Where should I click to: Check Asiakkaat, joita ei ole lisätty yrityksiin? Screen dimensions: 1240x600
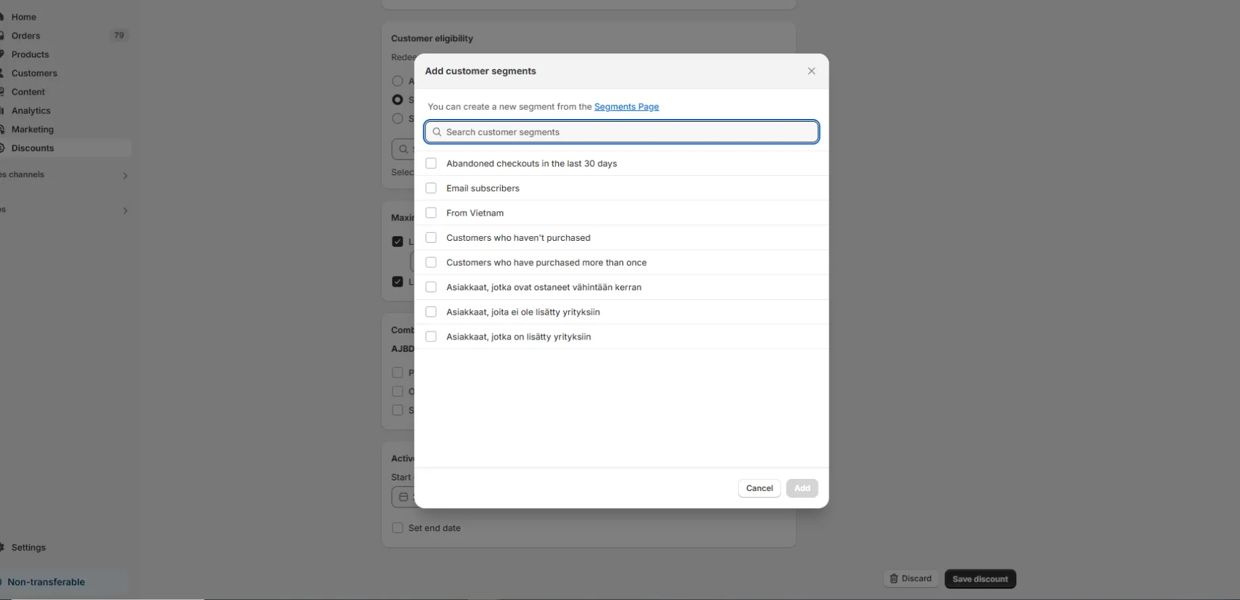point(431,312)
